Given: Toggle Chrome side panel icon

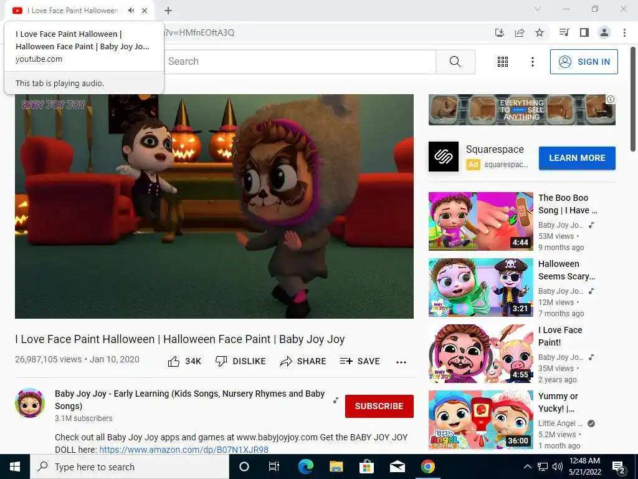Looking at the screenshot, I should coord(584,32).
